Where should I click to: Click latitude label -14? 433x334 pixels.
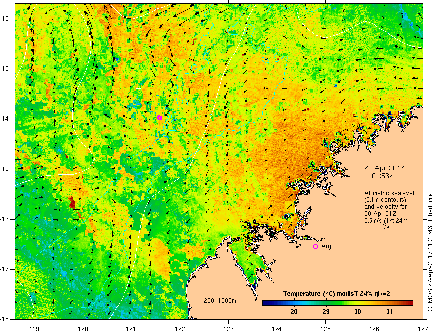[6, 119]
